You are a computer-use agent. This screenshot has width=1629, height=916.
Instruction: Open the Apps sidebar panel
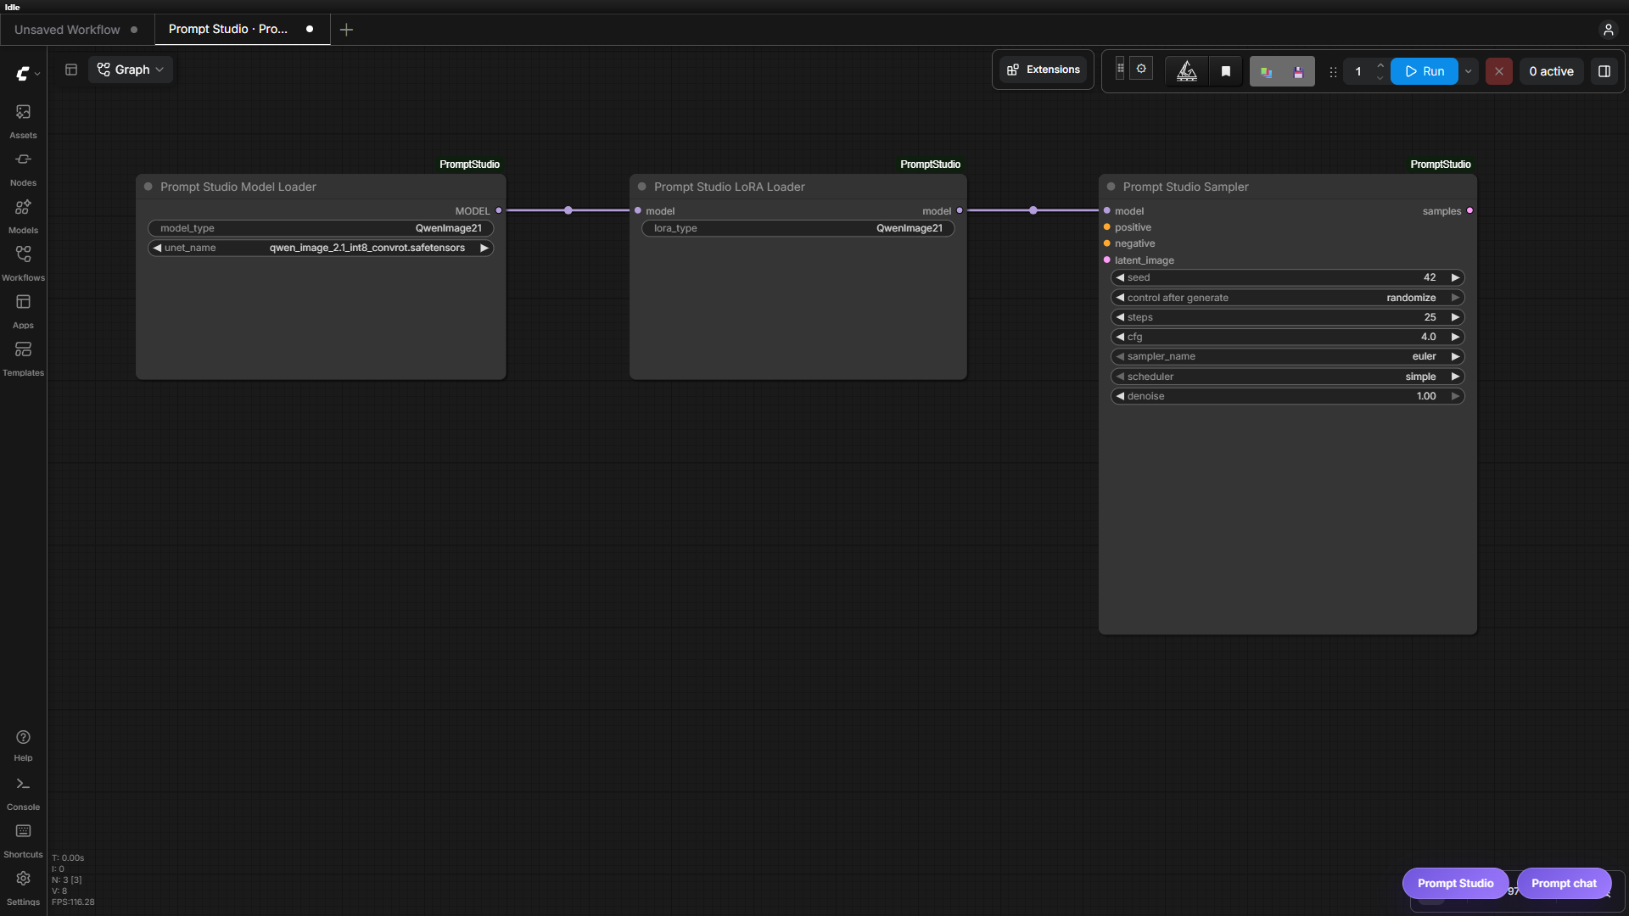pyautogui.click(x=23, y=311)
